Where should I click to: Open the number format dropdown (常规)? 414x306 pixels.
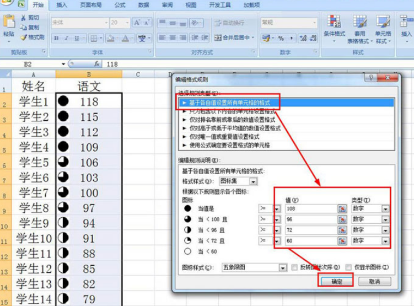tap(314, 23)
